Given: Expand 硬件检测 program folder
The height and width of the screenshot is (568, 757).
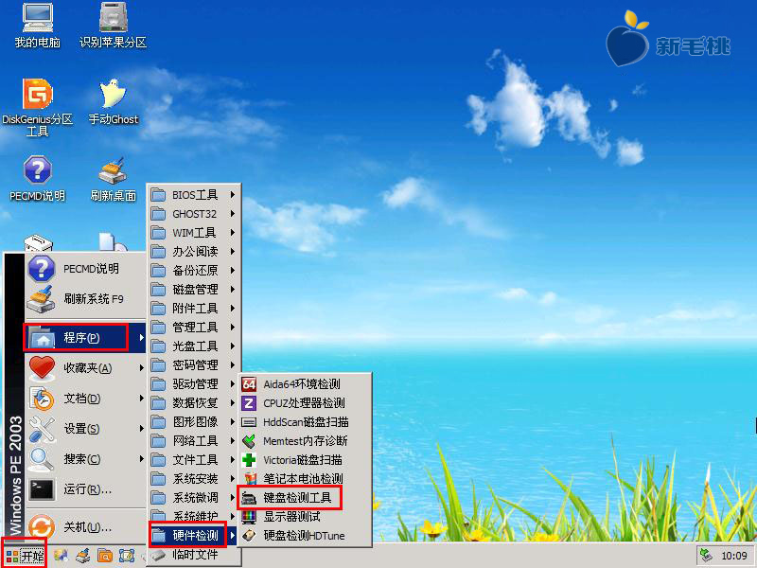Looking at the screenshot, I should click(194, 535).
